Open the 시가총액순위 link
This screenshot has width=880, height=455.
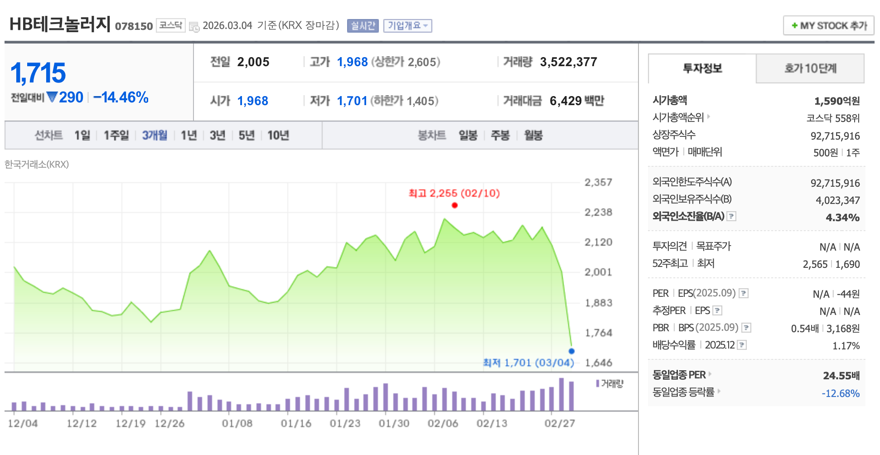click(x=678, y=117)
